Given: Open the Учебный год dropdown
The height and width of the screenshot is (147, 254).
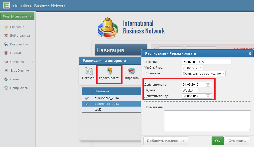Looking at the screenshot, I should pyautogui.click(x=192, y=68).
